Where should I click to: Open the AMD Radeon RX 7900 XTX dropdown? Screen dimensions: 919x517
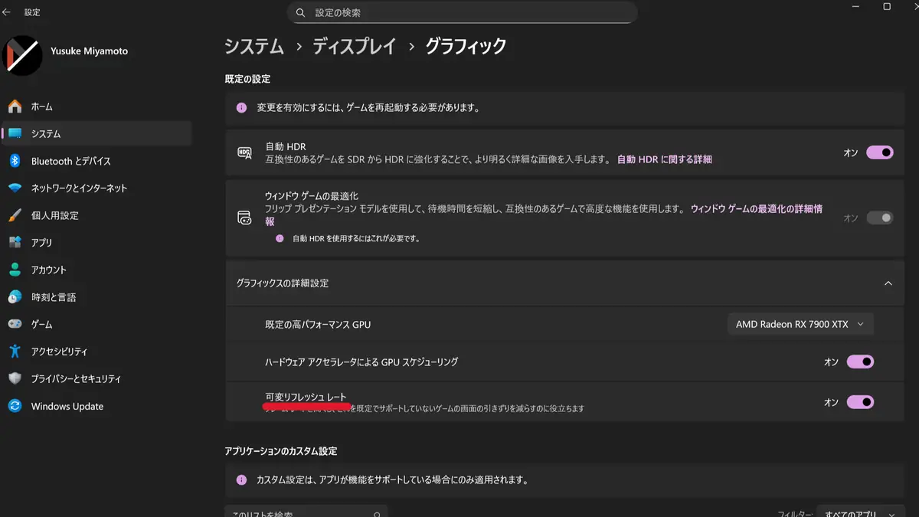[x=800, y=324]
